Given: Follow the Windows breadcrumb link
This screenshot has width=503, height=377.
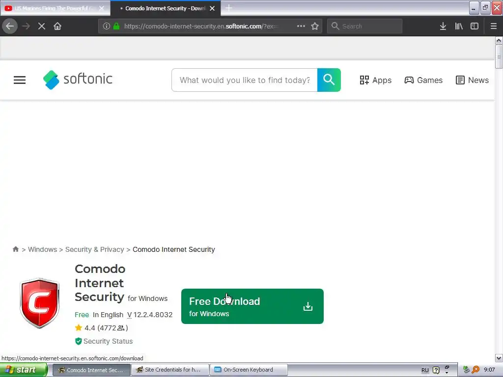Looking at the screenshot, I should click(x=42, y=249).
